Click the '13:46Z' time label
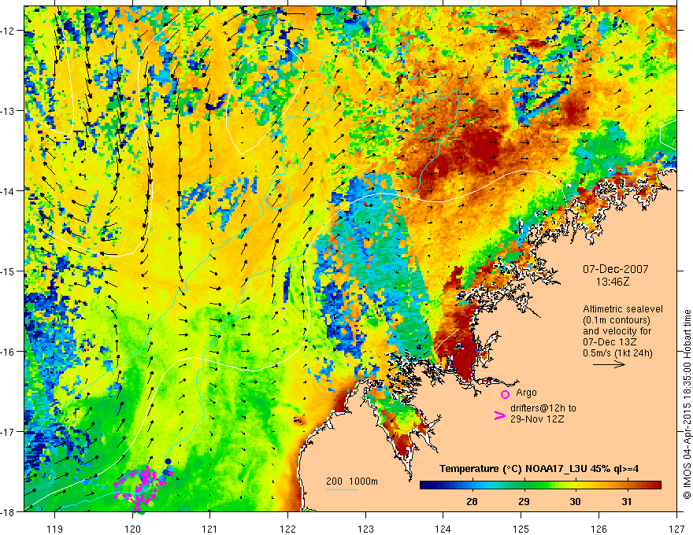 tap(612, 281)
